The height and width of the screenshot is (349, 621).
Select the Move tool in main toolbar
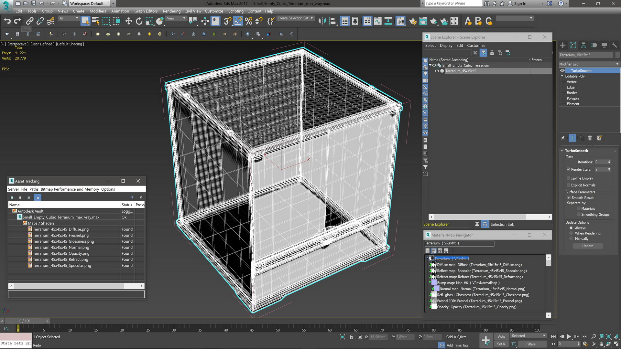coord(129,21)
